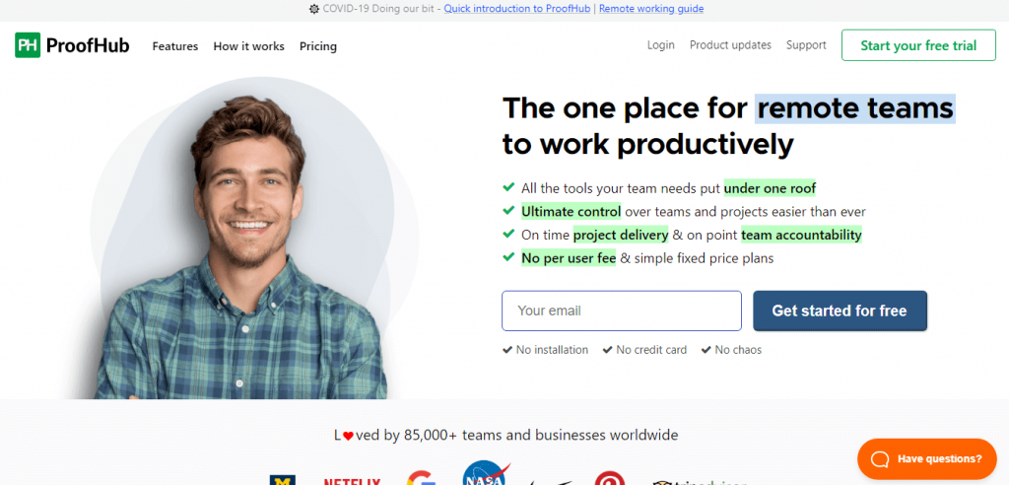Click the checkmark beside No installation

507,350
